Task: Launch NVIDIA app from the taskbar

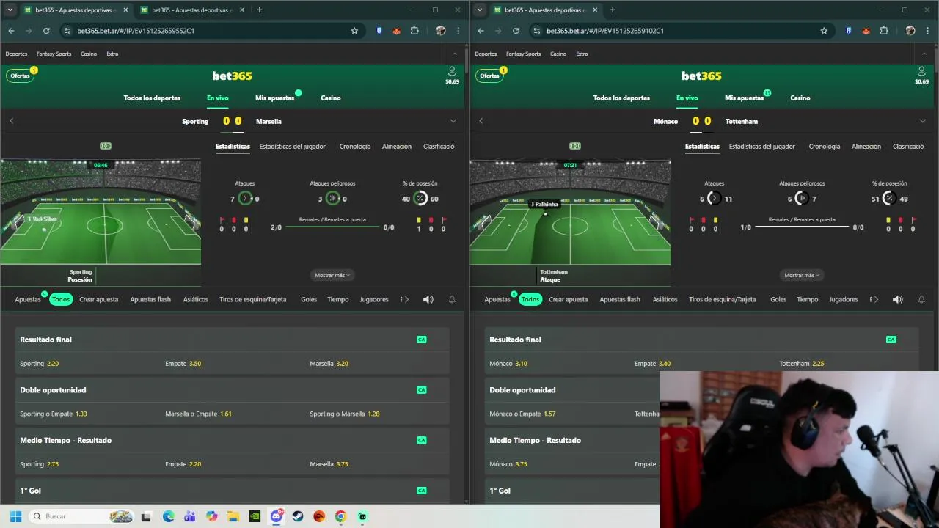Action: pyautogui.click(x=255, y=516)
